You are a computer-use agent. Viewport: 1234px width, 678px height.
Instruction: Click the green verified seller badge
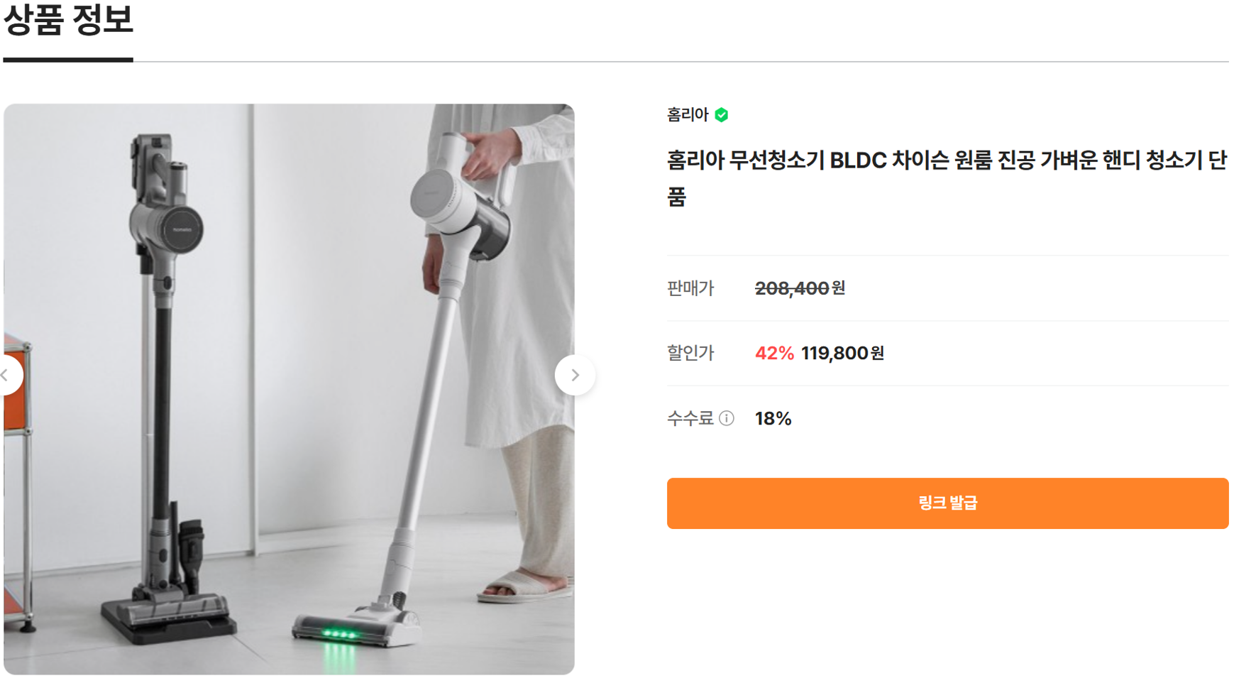(x=722, y=115)
